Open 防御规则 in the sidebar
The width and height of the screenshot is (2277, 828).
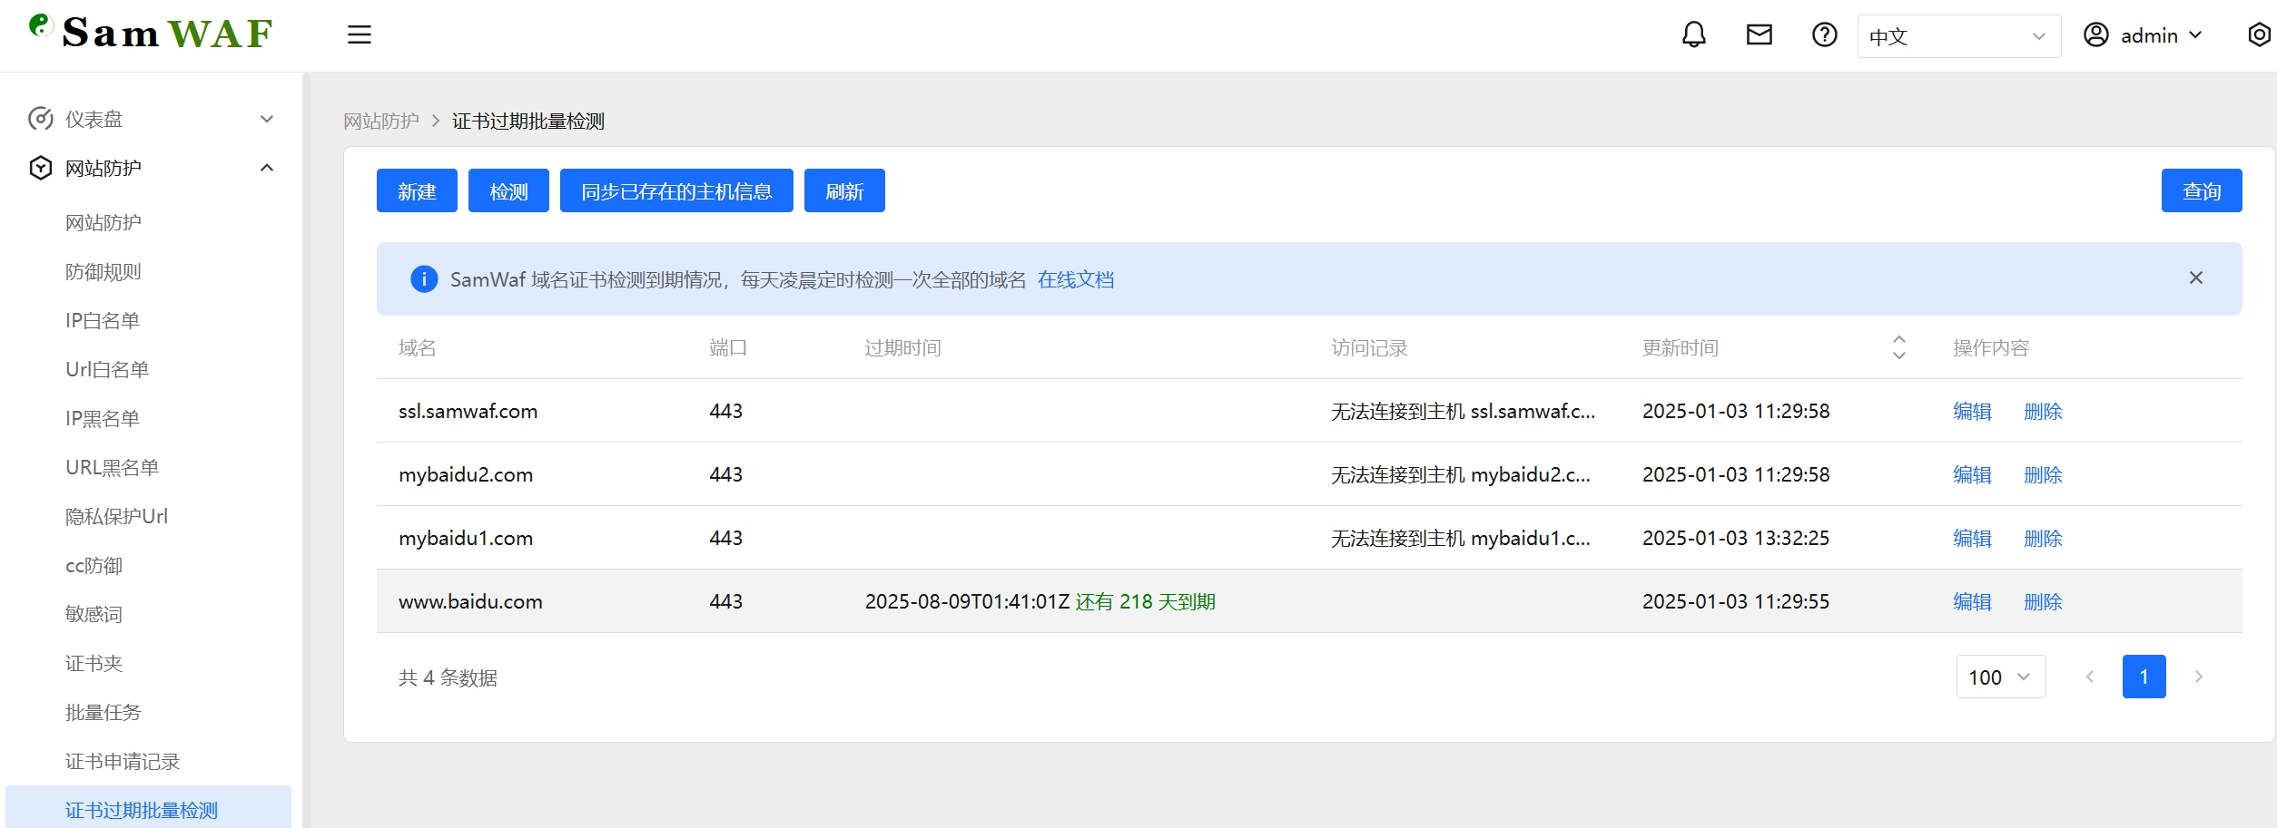click(x=103, y=271)
